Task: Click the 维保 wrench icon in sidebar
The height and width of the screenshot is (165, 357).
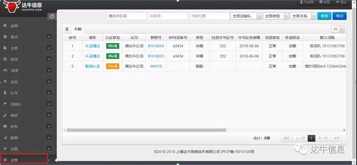Action: coord(5,115)
